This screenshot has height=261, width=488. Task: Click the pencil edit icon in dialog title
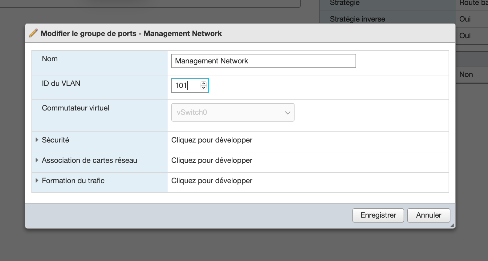point(33,33)
